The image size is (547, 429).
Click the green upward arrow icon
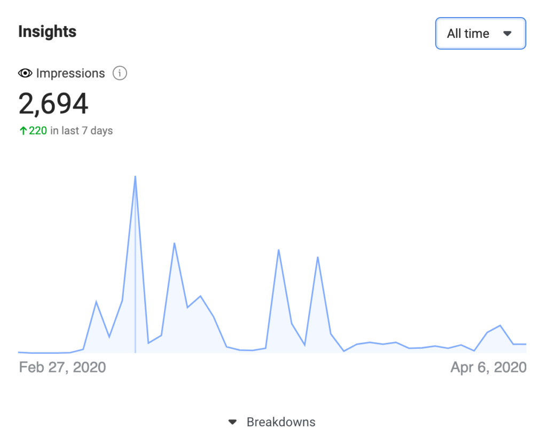[x=23, y=131]
